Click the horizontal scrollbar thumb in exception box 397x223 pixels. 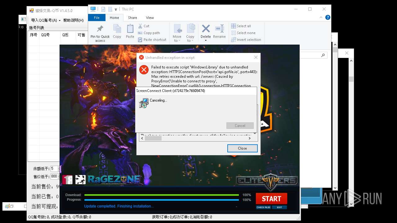click(x=153, y=138)
